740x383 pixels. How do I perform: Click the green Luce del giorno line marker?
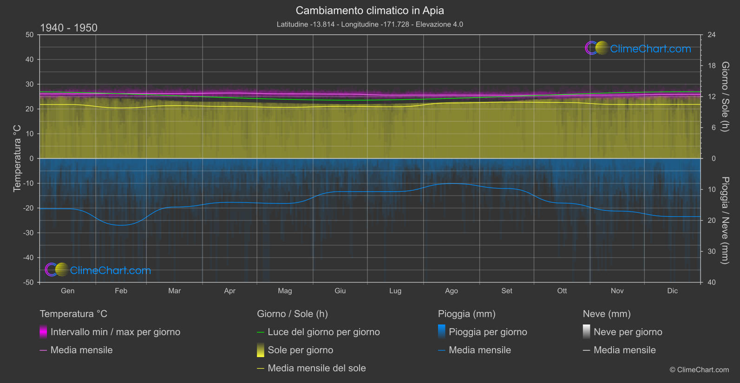pos(261,332)
